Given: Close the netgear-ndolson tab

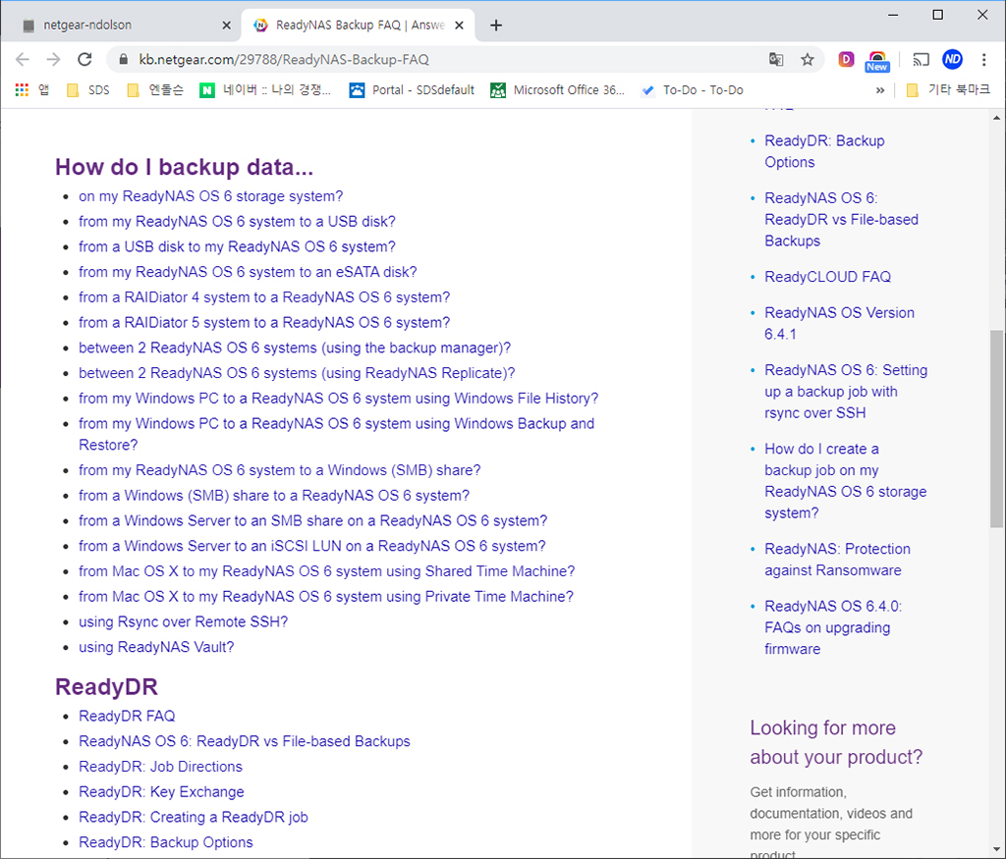Looking at the screenshot, I should click(227, 25).
